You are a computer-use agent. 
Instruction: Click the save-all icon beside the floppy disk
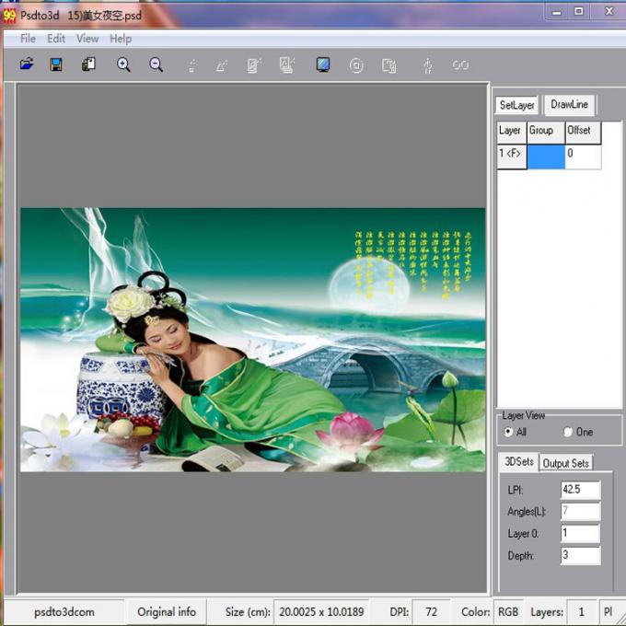(x=89, y=64)
